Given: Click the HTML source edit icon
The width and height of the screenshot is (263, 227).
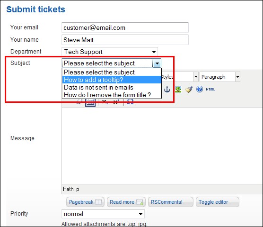Looking at the screenshot, I should click(x=210, y=90).
